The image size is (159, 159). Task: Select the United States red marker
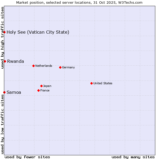point(91,83)
